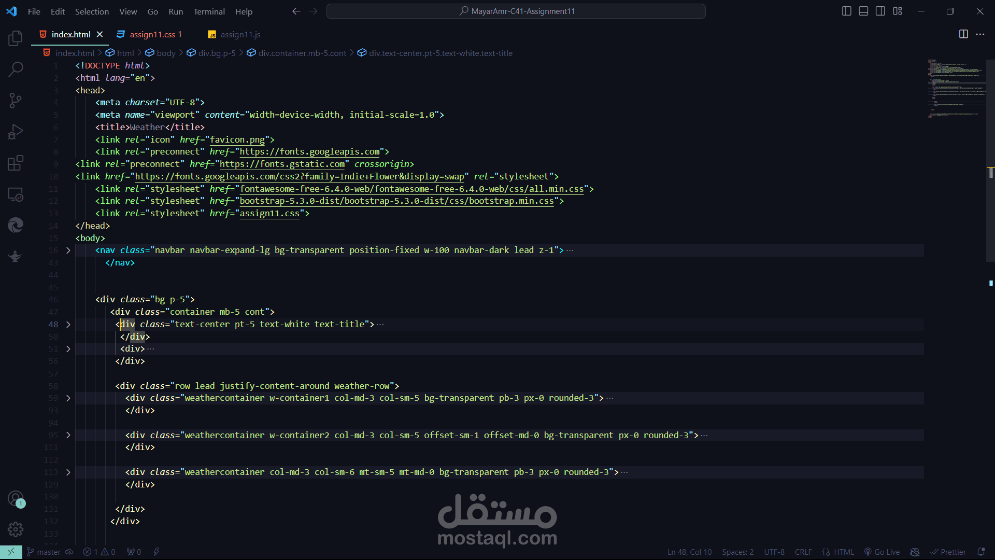Expand the folded text-title div on line 48

(68, 325)
